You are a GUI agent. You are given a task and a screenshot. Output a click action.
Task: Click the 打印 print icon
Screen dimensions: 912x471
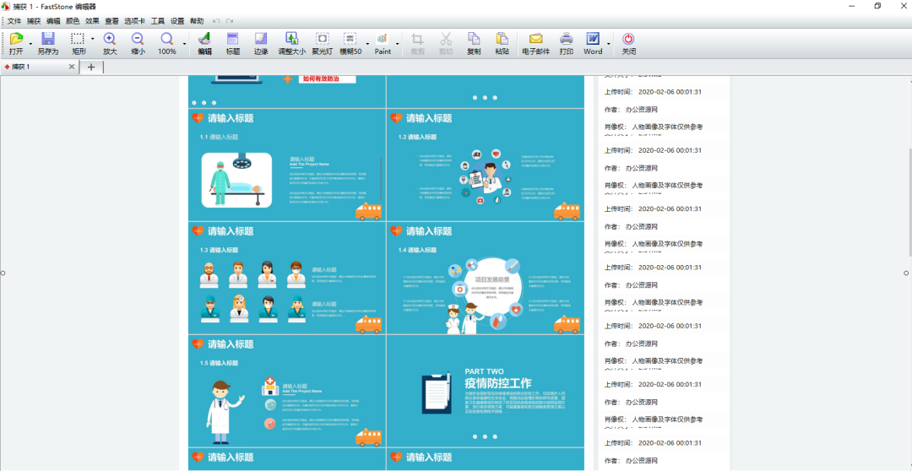pos(567,44)
